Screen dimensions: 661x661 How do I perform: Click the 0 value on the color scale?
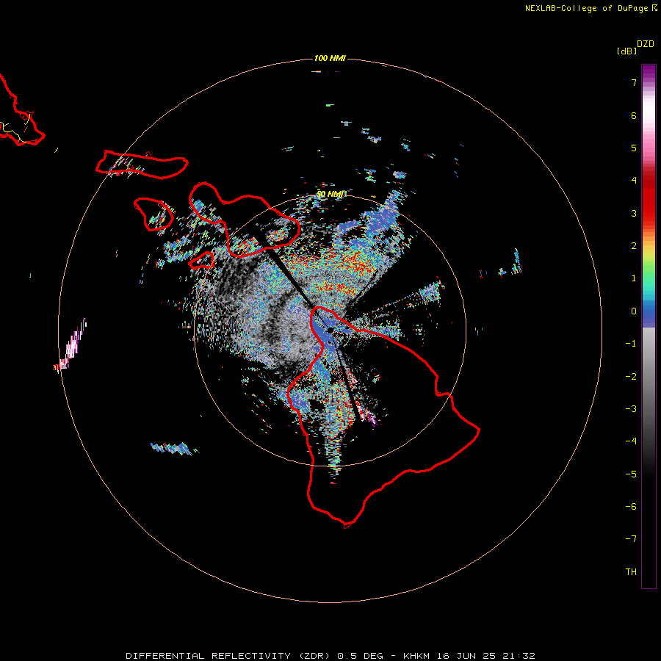coord(634,311)
